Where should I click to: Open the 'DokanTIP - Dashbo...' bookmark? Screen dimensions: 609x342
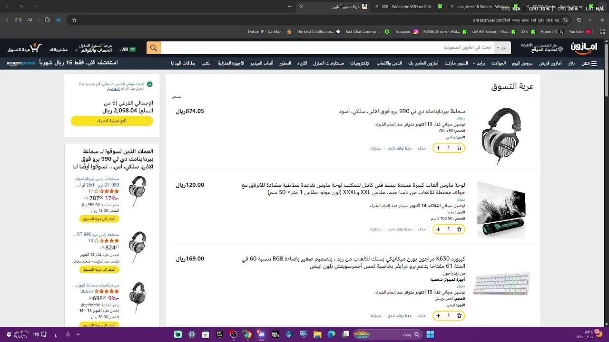(x=269, y=32)
